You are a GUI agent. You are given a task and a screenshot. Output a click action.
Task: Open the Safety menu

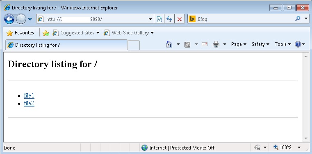[x=260, y=44]
